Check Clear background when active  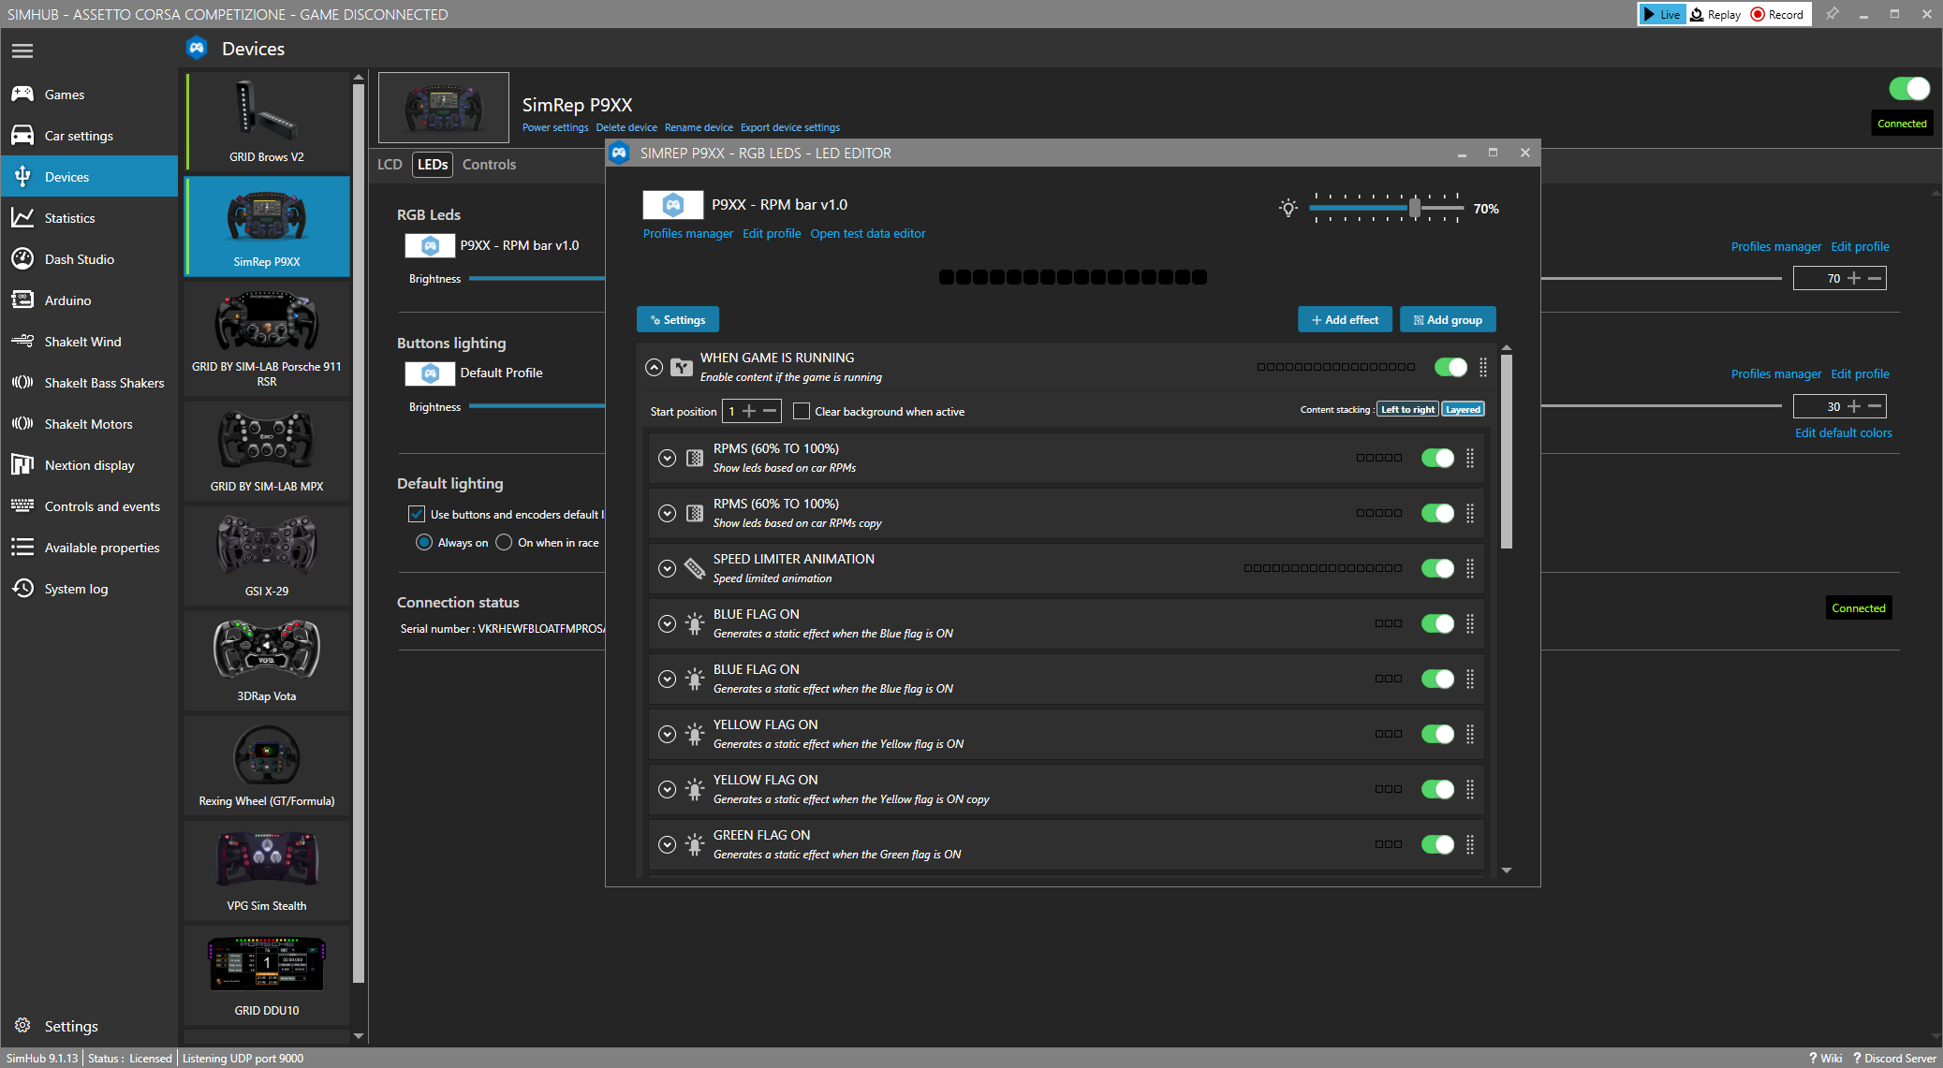[x=802, y=411]
